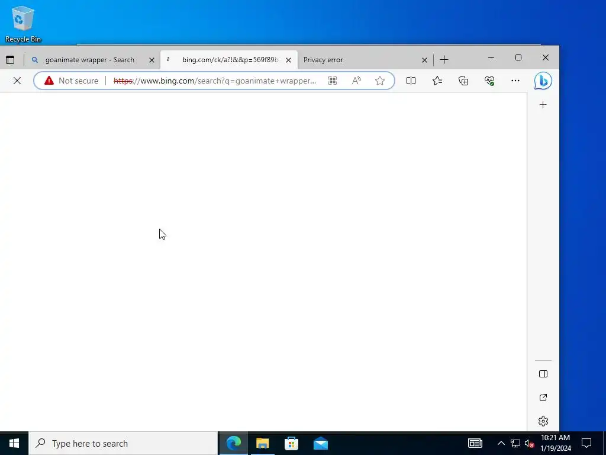Open the Mail app on the taskbar
606x455 pixels.
pos(320,443)
